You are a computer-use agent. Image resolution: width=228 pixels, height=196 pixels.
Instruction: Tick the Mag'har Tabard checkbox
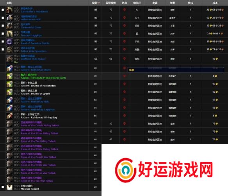[3, 187]
